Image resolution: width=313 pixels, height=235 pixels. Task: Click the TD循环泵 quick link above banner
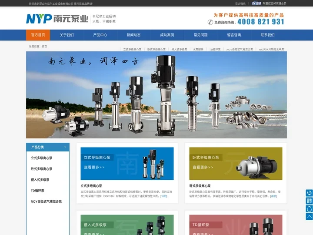pos(215,49)
